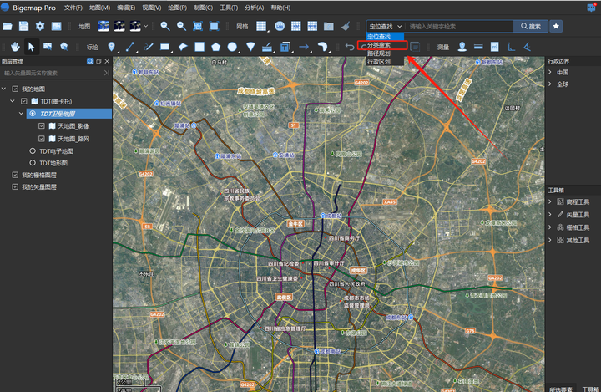Open the 地图(M) menu
This screenshot has width=601, height=392.
99,8
